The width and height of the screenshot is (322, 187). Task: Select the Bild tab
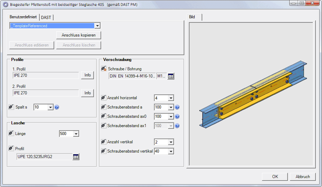tap(194, 17)
